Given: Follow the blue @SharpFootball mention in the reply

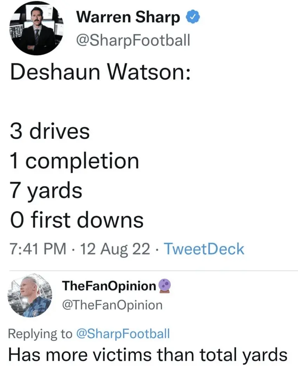Looking at the screenshot, I should 123,334.
